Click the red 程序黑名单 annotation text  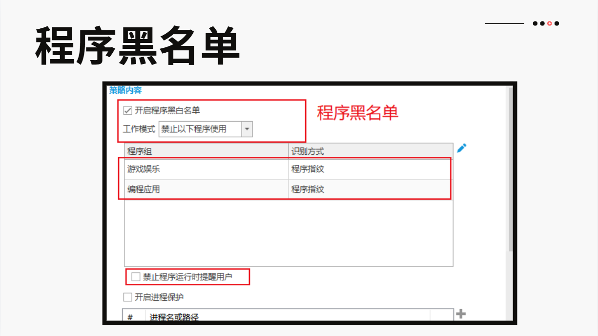[x=357, y=113]
